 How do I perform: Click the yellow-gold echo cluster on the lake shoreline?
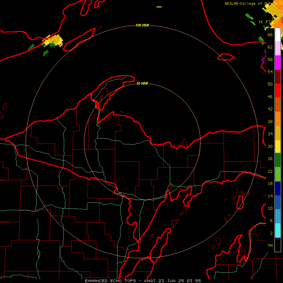coord(53,41)
